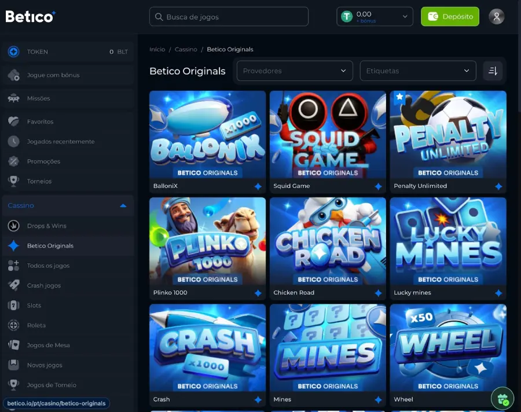Image resolution: width=521 pixels, height=412 pixels.
Task: Open Slots menu item
Action: tap(68, 306)
